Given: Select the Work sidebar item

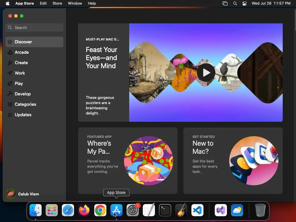Looking at the screenshot, I should coord(34,73).
